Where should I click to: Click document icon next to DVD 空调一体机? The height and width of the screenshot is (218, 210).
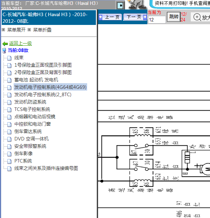pos(9,139)
